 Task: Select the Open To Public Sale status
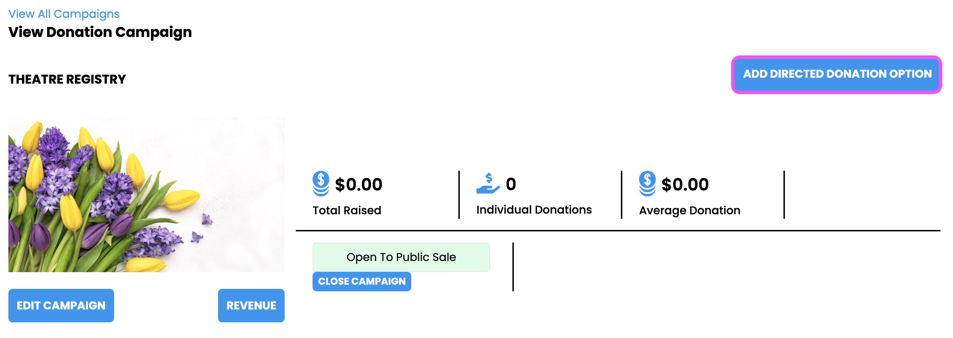401,257
